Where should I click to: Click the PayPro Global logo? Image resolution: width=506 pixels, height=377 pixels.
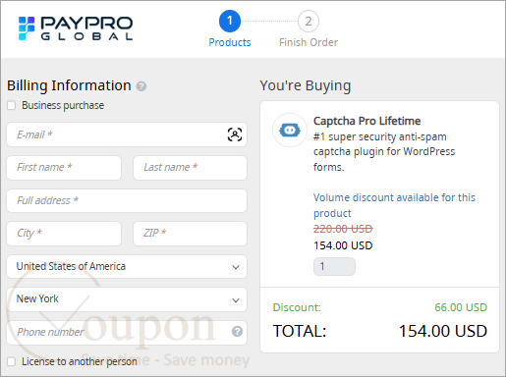click(x=76, y=28)
